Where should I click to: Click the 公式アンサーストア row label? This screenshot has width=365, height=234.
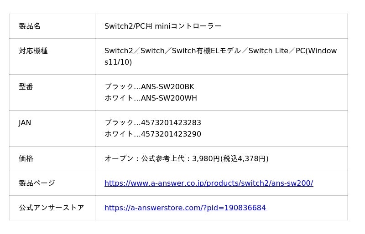pos(52,208)
